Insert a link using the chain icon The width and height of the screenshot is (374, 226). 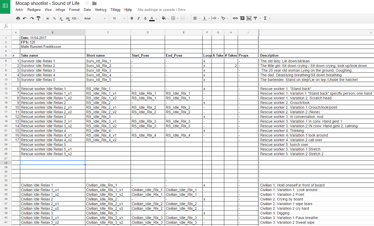tap(235, 18)
